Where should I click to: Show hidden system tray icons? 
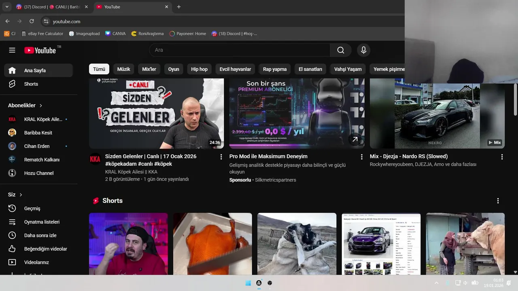[436, 283]
